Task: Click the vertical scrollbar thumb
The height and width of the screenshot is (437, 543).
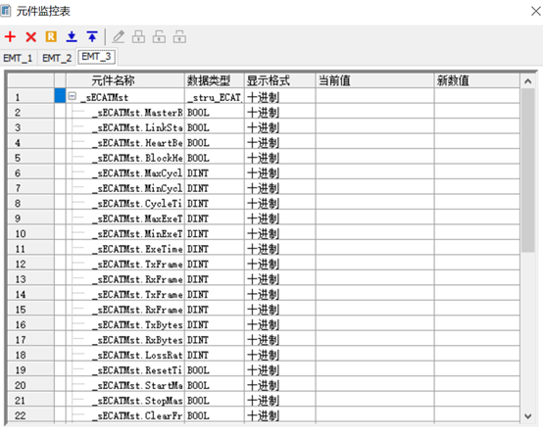Action: coord(527,170)
